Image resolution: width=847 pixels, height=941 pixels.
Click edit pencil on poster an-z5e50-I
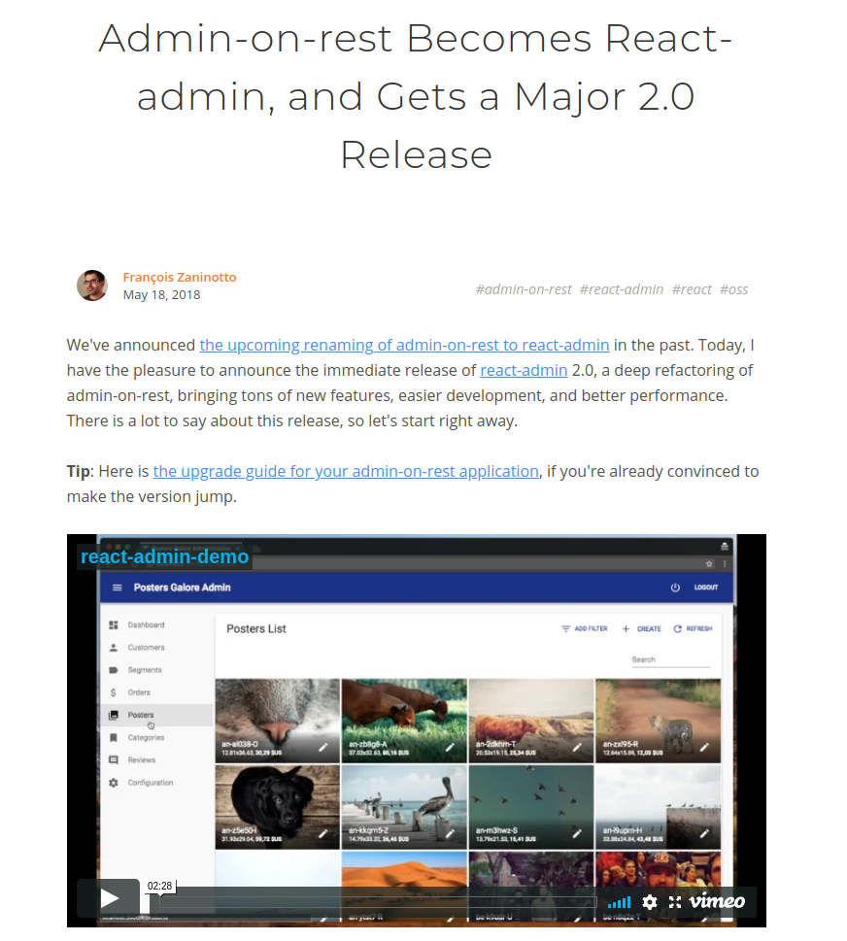322,833
